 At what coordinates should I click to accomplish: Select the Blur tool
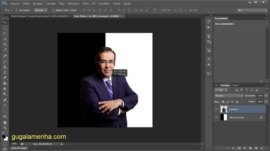5,89
